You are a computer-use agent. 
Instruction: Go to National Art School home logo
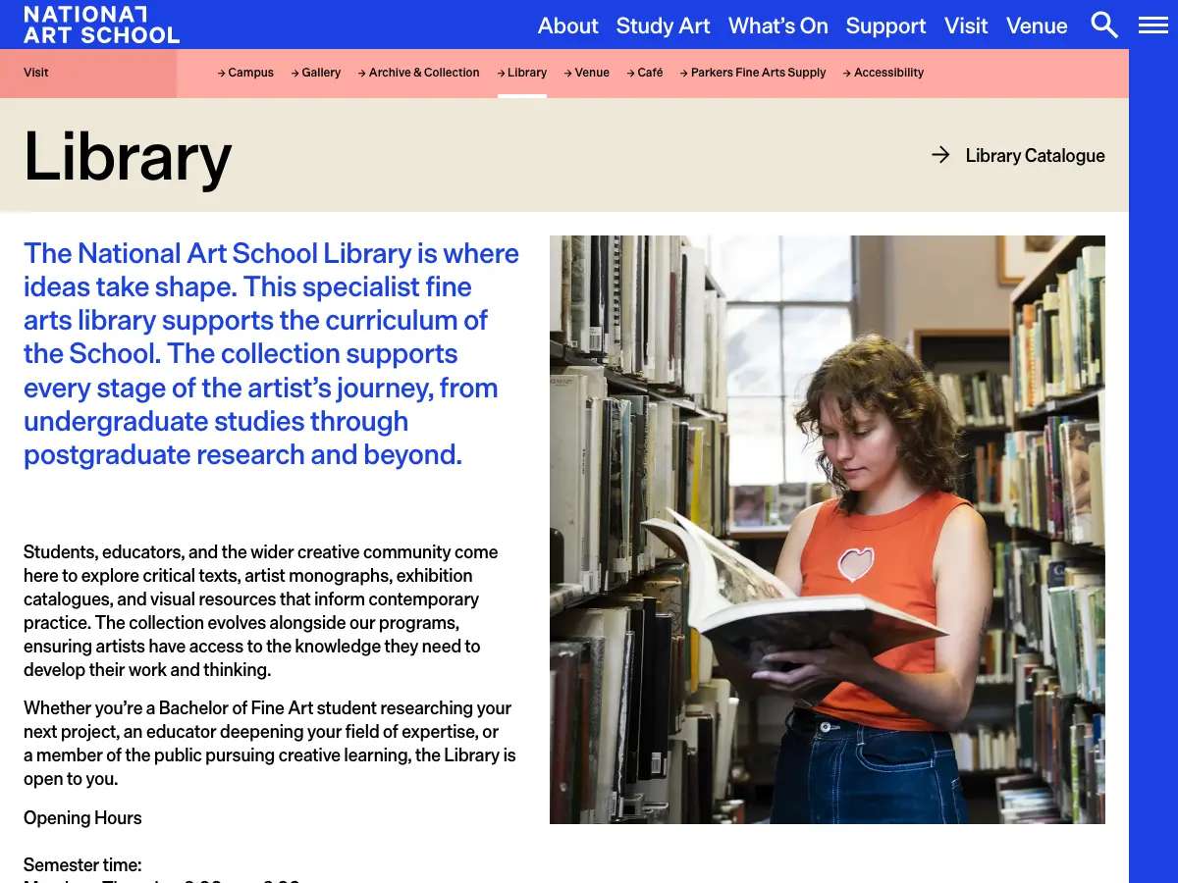click(101, 25)
